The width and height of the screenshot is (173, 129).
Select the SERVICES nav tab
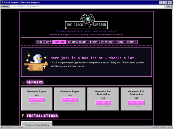click(59, 42)
